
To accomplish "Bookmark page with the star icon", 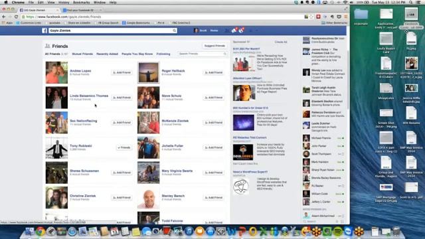I will click(311, 17).
